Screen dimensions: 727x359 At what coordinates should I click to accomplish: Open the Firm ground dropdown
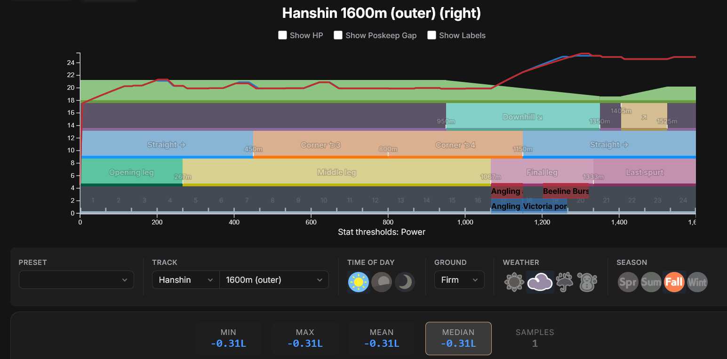pyautogui.click(x=459, y=279)
